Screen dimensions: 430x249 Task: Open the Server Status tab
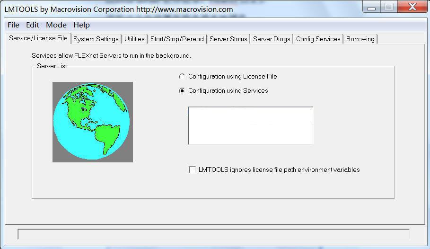pos(228,39)
